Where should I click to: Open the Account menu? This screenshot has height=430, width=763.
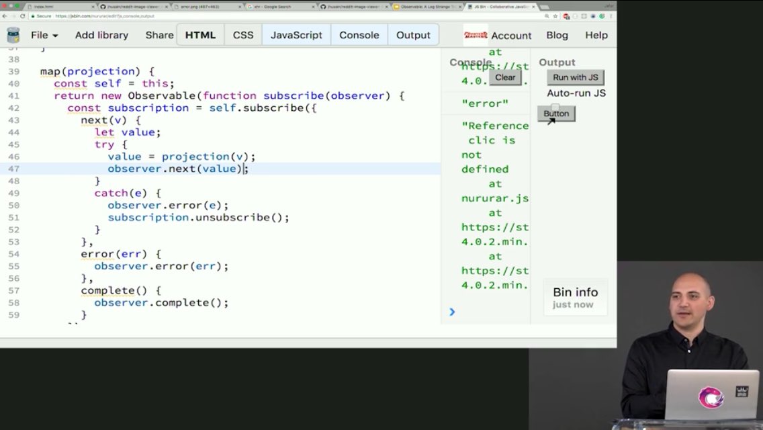tap(511, 36)
